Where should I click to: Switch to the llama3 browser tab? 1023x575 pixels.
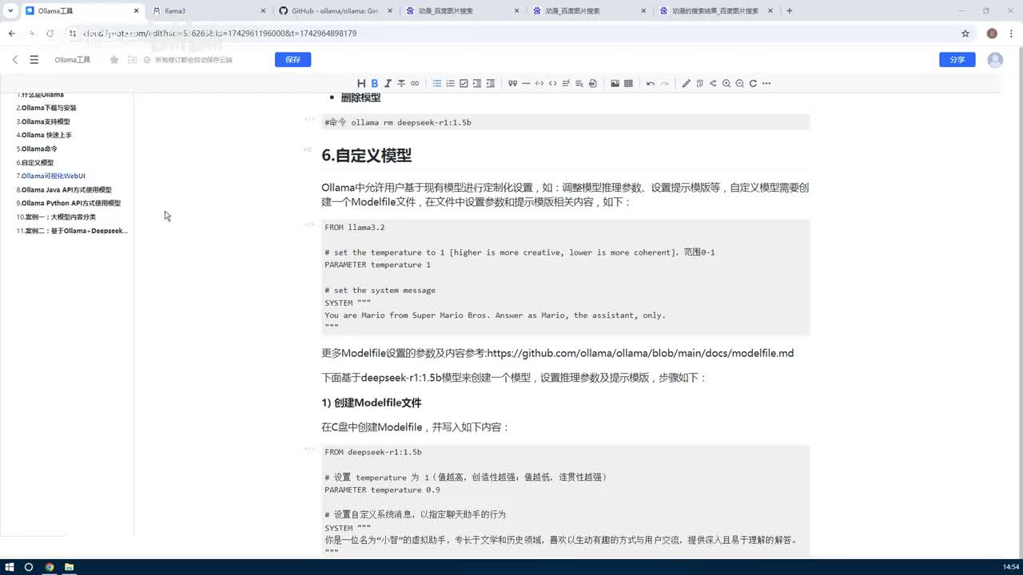[x=208, y=11]
